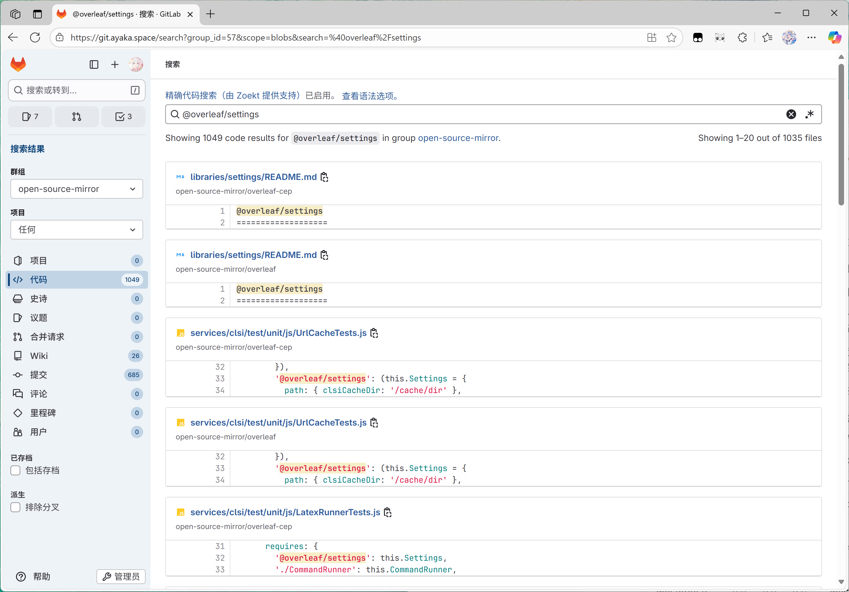Select the 史诗 (Epics) search scope
The width and height of the screenshot is (849, 592).
[x=77, y=298]
